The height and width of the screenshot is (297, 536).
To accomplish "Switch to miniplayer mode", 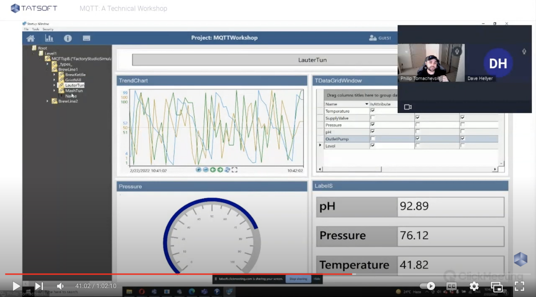I will (497, 286).
